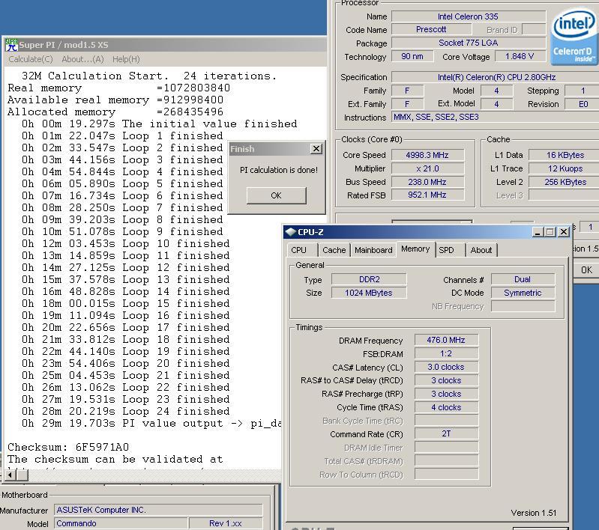Image resolution: width=599 pixels, height=530 pixels.
Task: Open the Help(H) menu in Super PI
Action: [126, 59]
